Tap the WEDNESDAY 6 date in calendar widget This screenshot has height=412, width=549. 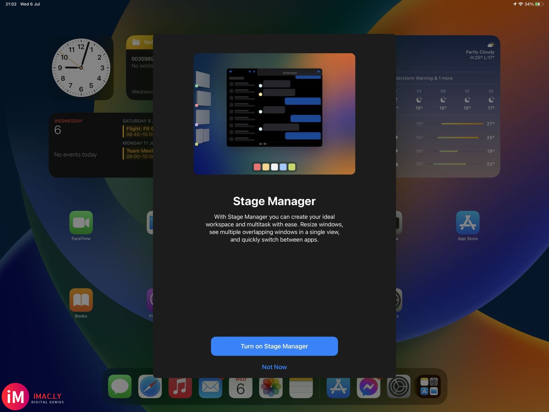click(x=68, y=127)
